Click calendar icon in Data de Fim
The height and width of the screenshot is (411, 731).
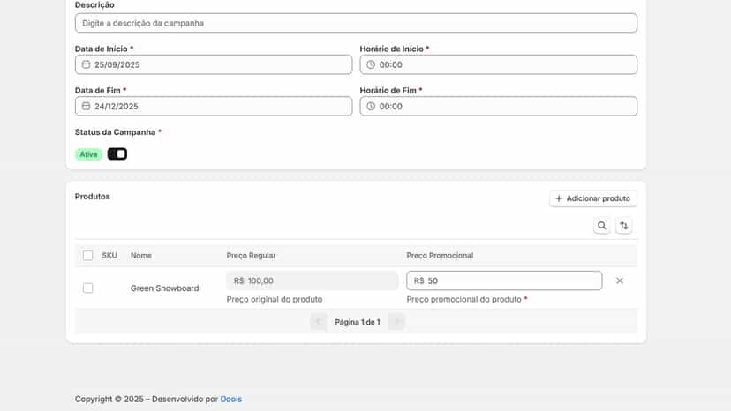pos(87,106)
